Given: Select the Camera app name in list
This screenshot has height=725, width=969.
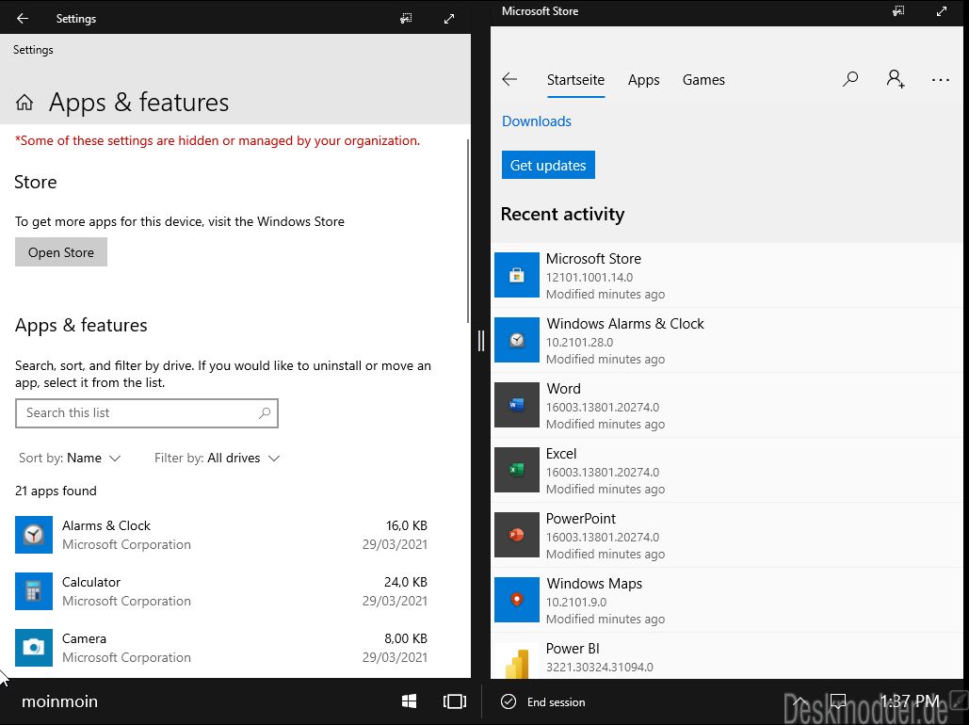Looking at the screenshot, I should point(84,638).
